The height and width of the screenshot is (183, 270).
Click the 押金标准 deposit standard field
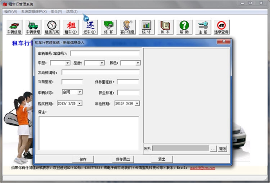click(128, 93)
